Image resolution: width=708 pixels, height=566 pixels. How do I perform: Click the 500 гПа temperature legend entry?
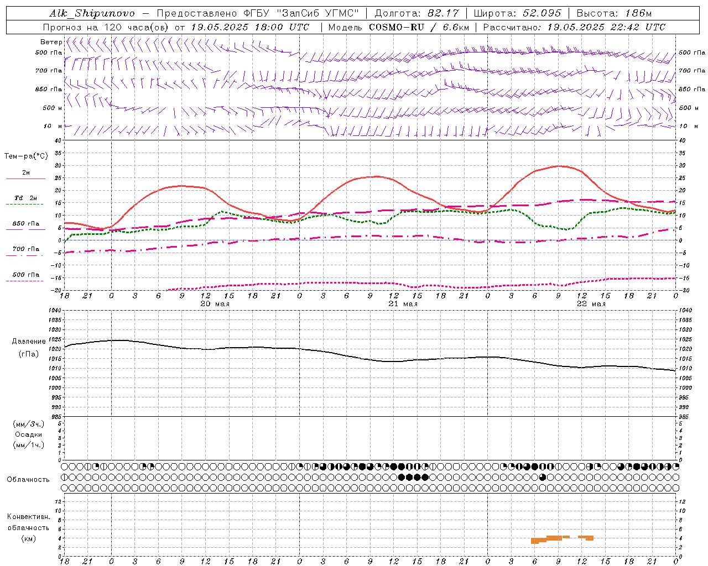(x=25, y=277)
